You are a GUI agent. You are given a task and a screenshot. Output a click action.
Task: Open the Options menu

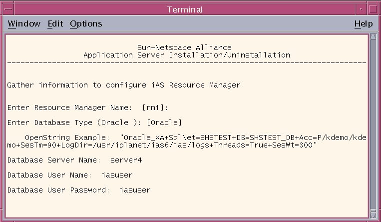86,23
